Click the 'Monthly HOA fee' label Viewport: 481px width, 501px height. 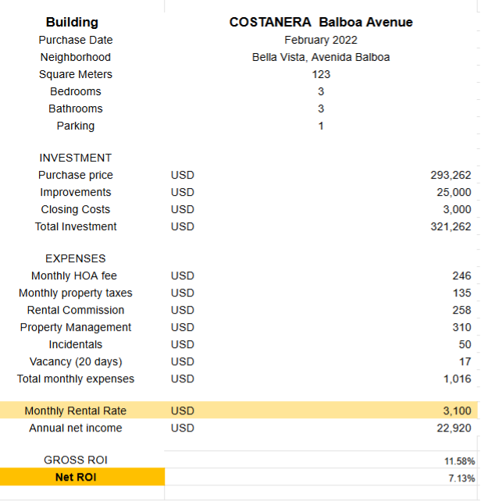[x=74, y=275]
